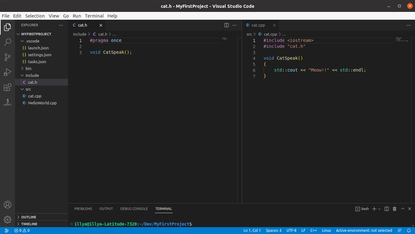The image size is (415, 234).
Task: Click the notifications bell in status bar
Action: [409, 231]
